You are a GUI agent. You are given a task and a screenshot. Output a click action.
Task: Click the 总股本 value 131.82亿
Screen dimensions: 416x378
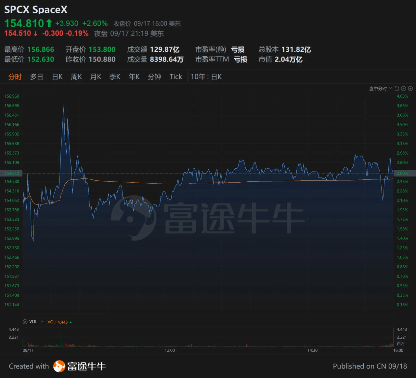pos(296,49)
